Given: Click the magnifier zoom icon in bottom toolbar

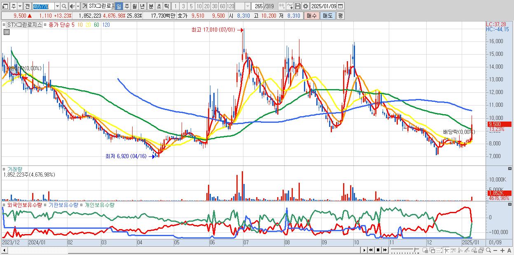Looking at the screenshot, I should point(488,250).
